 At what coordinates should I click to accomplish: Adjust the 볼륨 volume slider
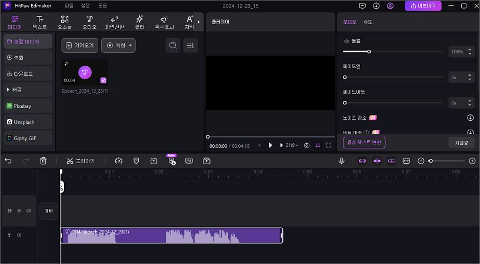(x=392, y=52)
